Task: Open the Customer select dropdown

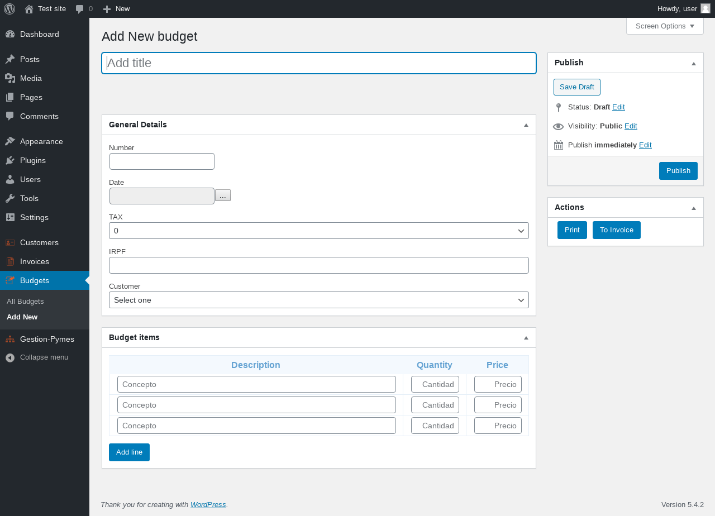Action: pyautogui.click(x=318, y=300)
